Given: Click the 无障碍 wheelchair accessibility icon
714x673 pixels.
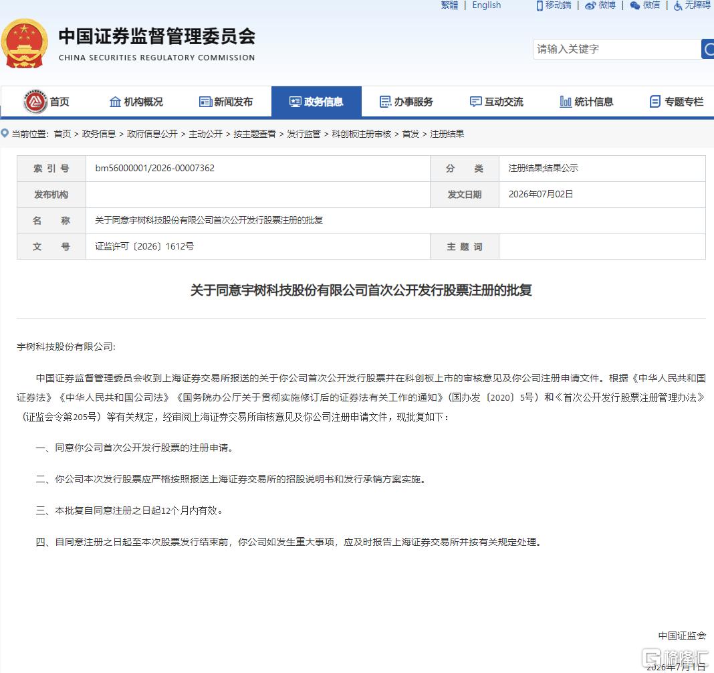Looking at the screenshot, I should pos(678,5).
